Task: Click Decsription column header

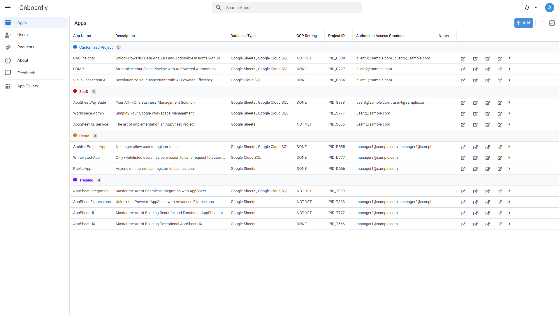Action: (x=125, y=36)
